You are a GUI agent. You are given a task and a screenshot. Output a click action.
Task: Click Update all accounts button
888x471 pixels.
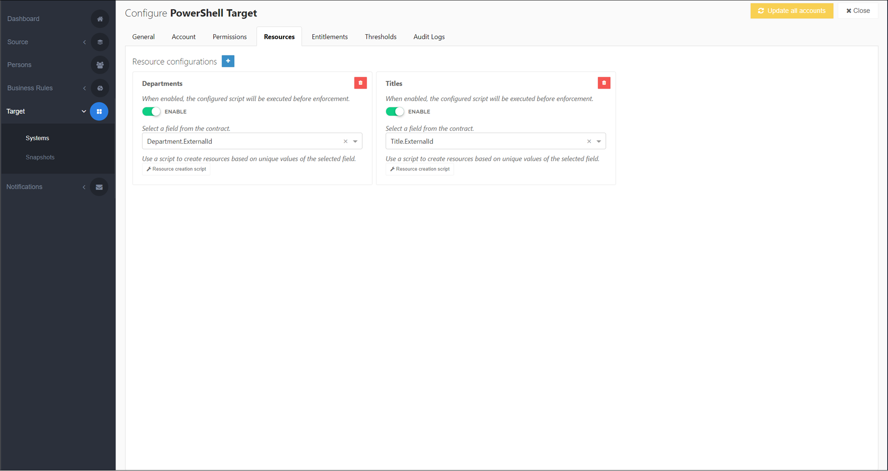[x=792, y=11]
